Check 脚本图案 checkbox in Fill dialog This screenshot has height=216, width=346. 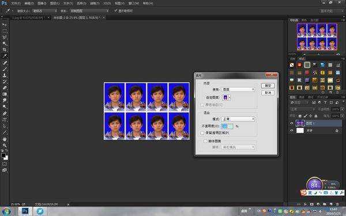[205, 141]
